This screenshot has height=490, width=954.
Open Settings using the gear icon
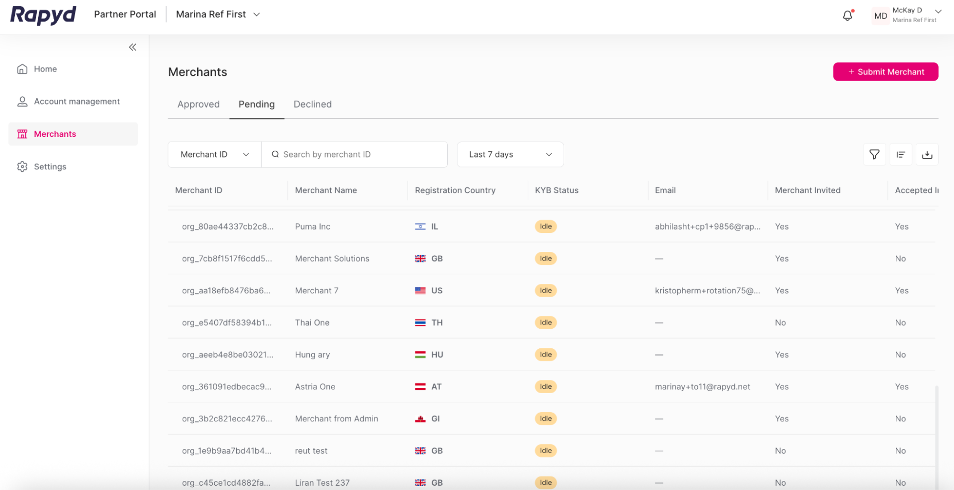[22, 166]
